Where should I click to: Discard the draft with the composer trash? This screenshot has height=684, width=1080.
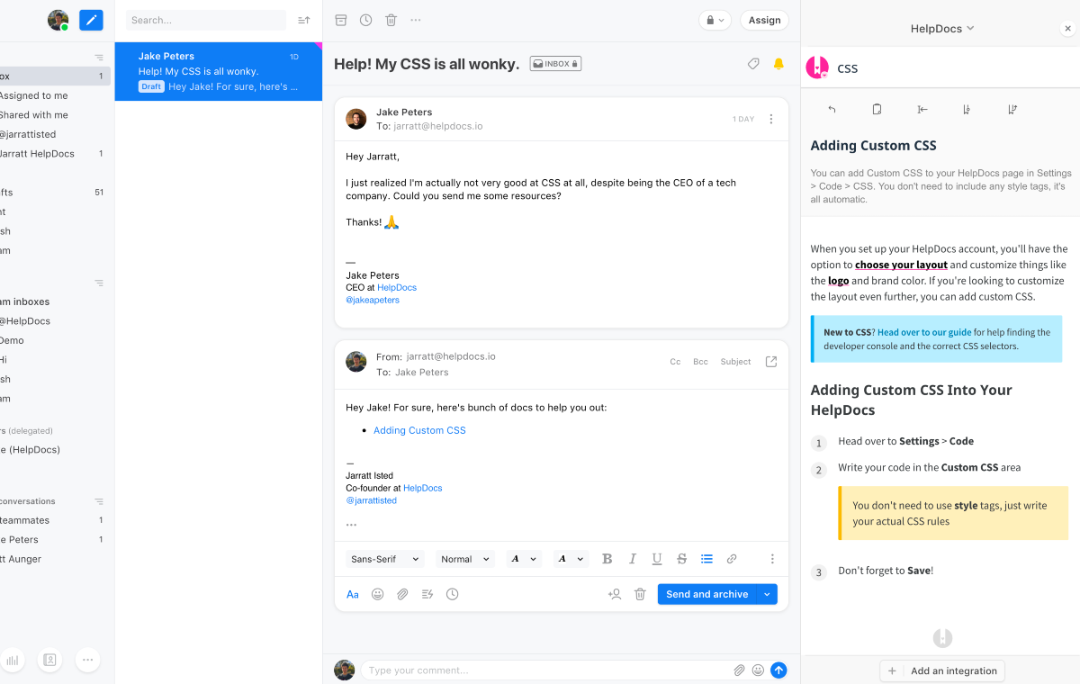(x=640, y=594)
